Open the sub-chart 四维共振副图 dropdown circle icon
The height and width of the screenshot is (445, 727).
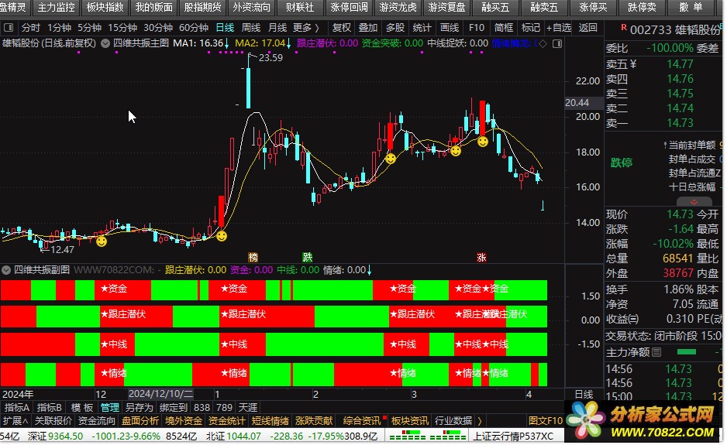click(6, 270)
